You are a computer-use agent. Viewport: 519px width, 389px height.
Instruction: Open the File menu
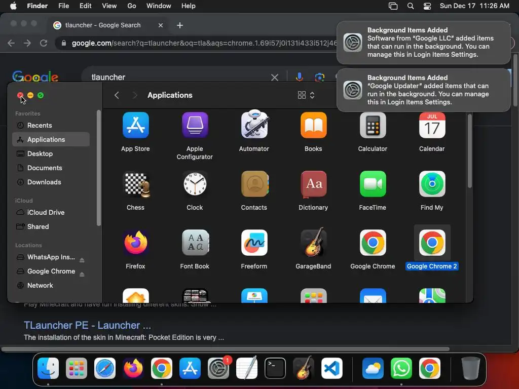tap(63, 6)
